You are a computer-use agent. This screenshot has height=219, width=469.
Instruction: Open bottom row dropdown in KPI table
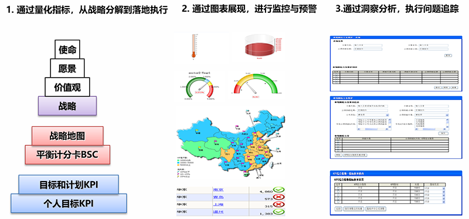pyautogui.click(x=444, y=202)
